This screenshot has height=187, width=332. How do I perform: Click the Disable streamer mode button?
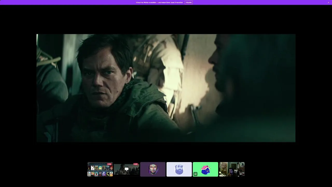(189, 2)
